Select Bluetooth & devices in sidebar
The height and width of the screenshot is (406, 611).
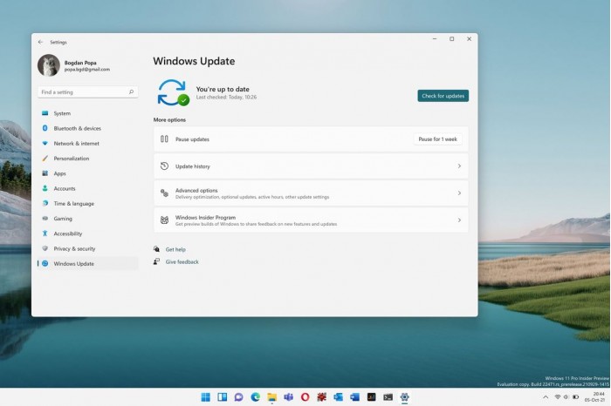tap(77, 128)
